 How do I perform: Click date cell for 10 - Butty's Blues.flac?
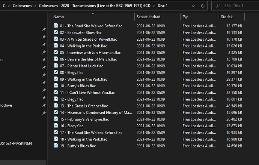tap(151, 86)
